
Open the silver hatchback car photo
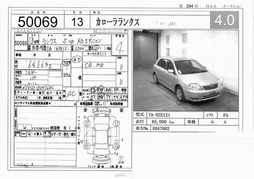[186, 70]
